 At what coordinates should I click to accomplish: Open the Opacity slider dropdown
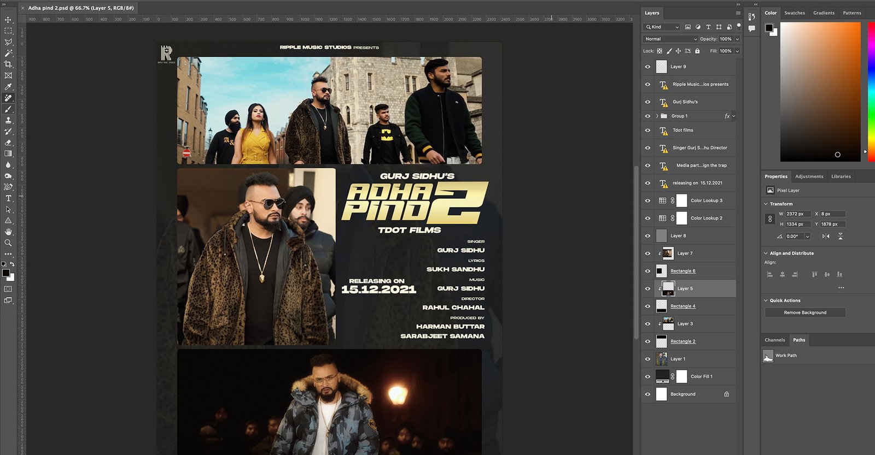[x=737, y=39]
